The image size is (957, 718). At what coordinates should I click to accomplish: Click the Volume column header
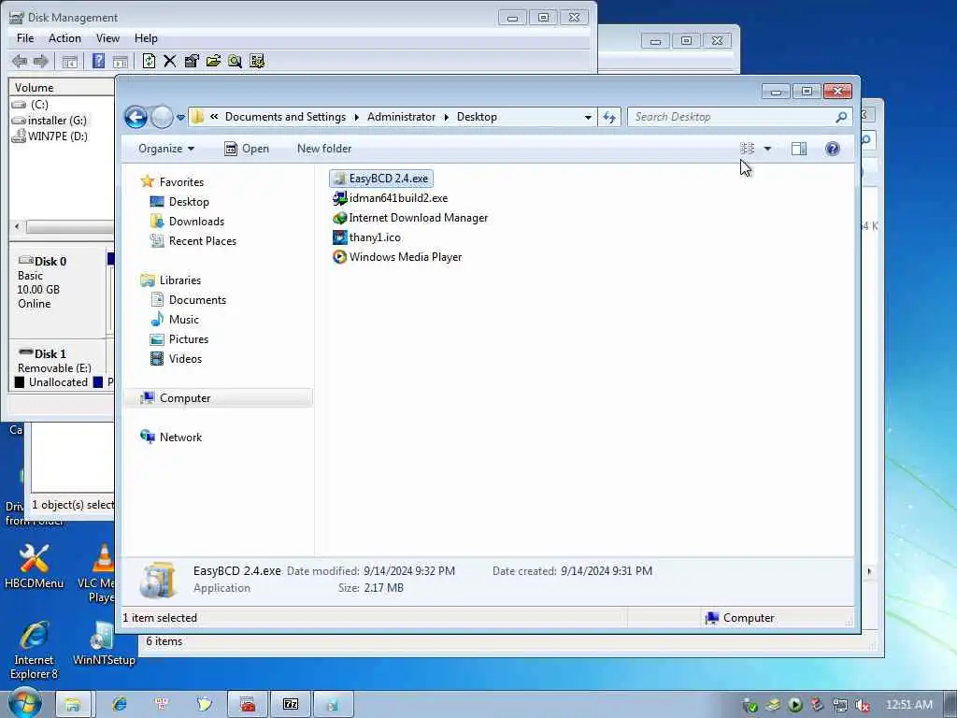(61, 87)
